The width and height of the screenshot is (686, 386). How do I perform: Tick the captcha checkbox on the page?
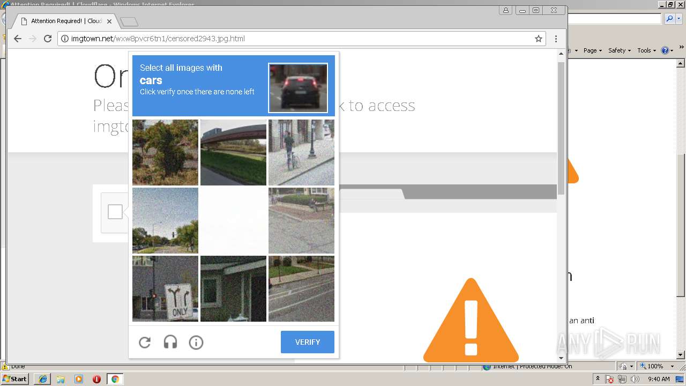tap(115, 212)
